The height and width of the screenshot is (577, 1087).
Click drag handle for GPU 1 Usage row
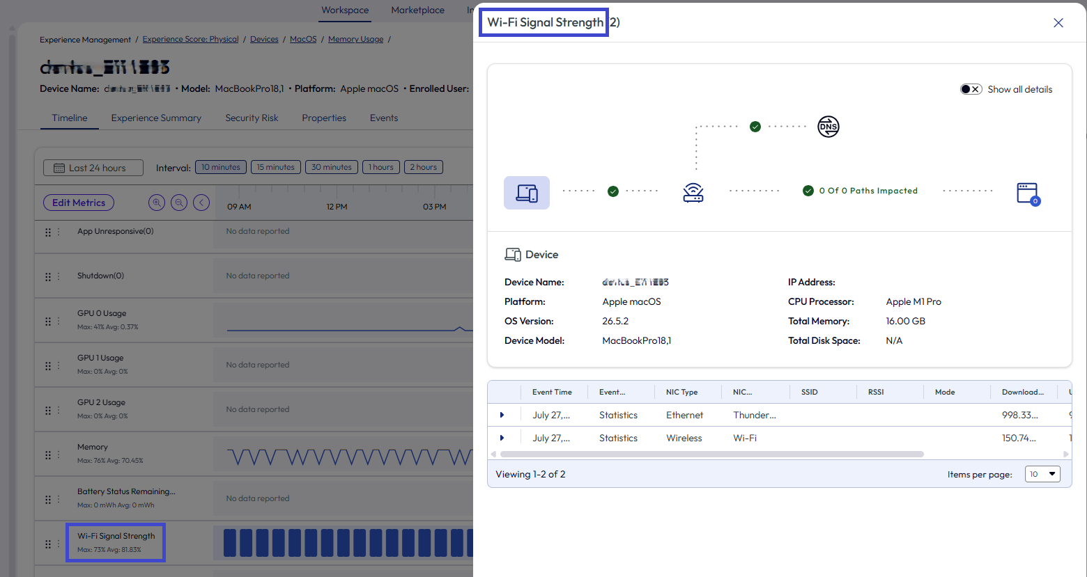(x=48, y=365)
